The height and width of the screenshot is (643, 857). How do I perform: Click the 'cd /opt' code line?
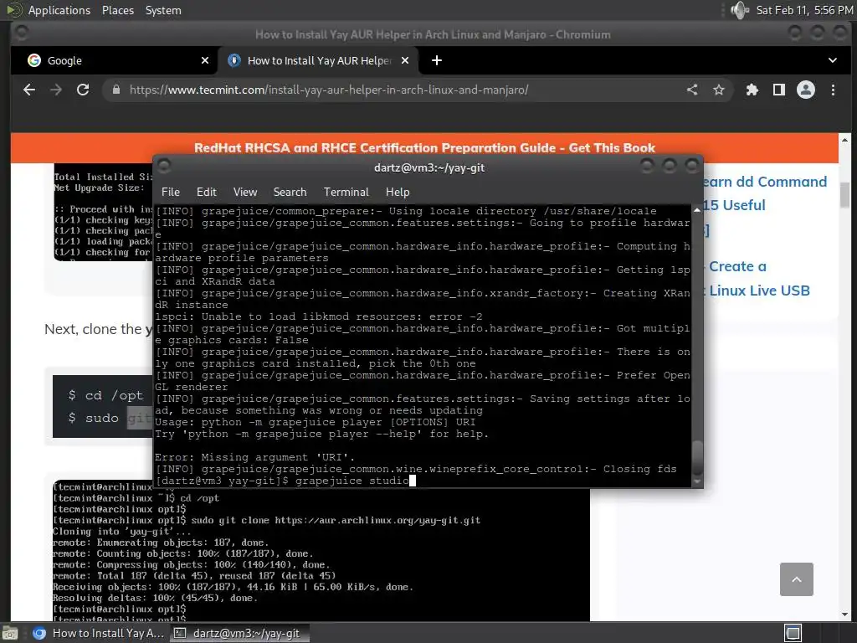(x=105, y=395)
